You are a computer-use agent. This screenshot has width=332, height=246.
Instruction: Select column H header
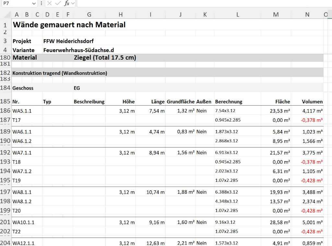121,14
